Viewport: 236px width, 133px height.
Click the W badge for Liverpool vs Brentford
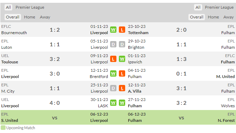click(x=113, y=73)
